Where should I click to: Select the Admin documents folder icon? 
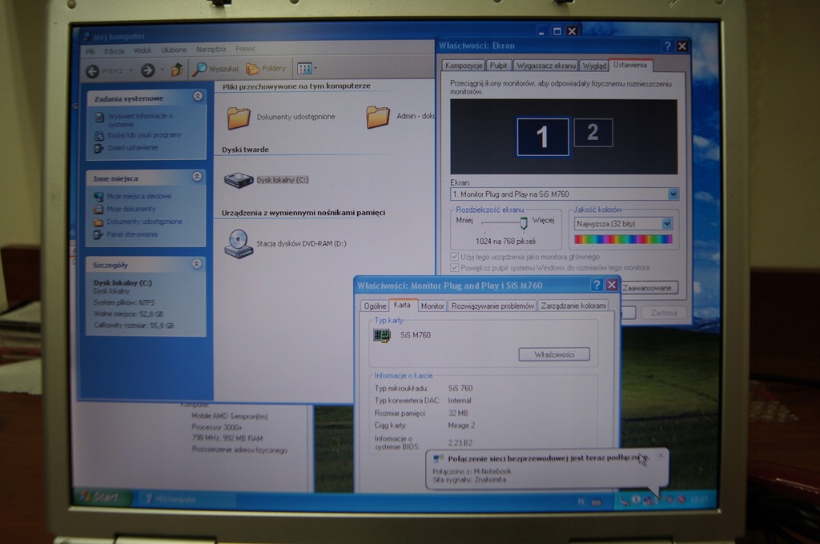coord(378,117)
